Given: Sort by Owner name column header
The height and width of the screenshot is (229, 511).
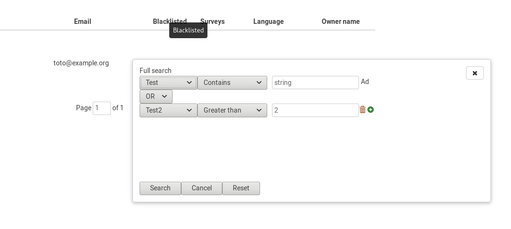Looking at the screenshot, I should point(340,21).
